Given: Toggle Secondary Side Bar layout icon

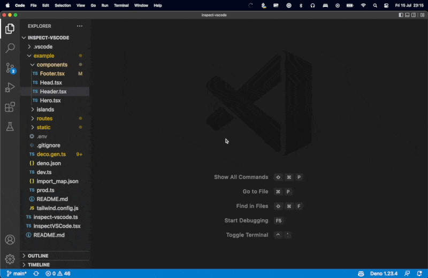Looking at the screenshot, I should tap(414, 15).
